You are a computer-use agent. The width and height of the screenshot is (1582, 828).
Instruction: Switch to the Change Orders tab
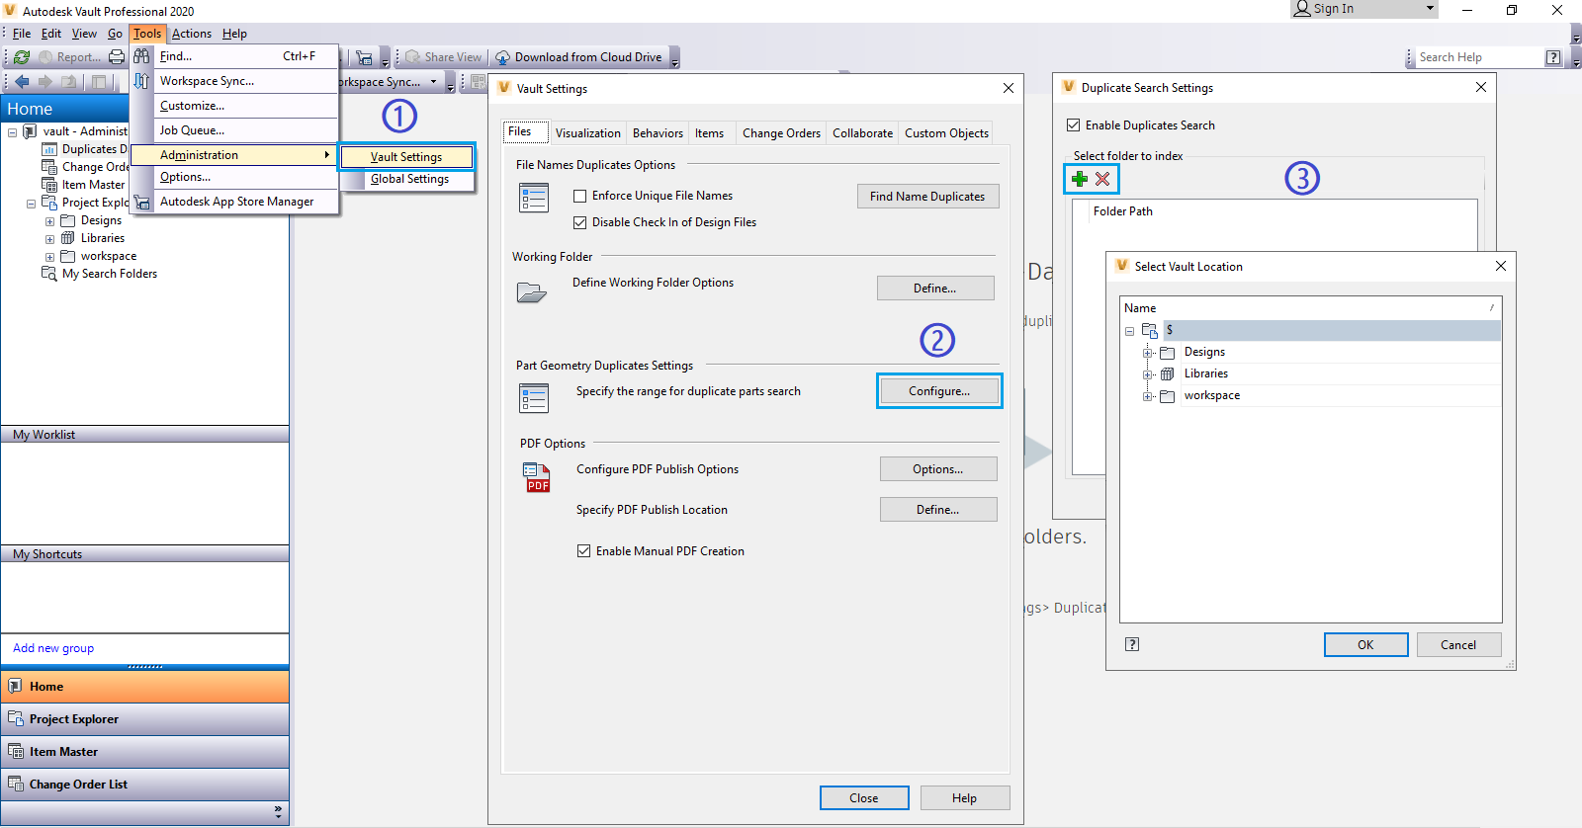point(781,133)
